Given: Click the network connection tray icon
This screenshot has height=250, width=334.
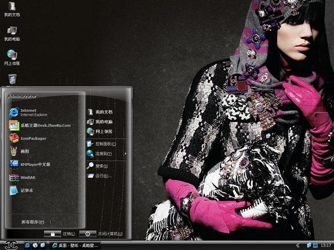Looking at the screenshot, I should click(308, 245).
